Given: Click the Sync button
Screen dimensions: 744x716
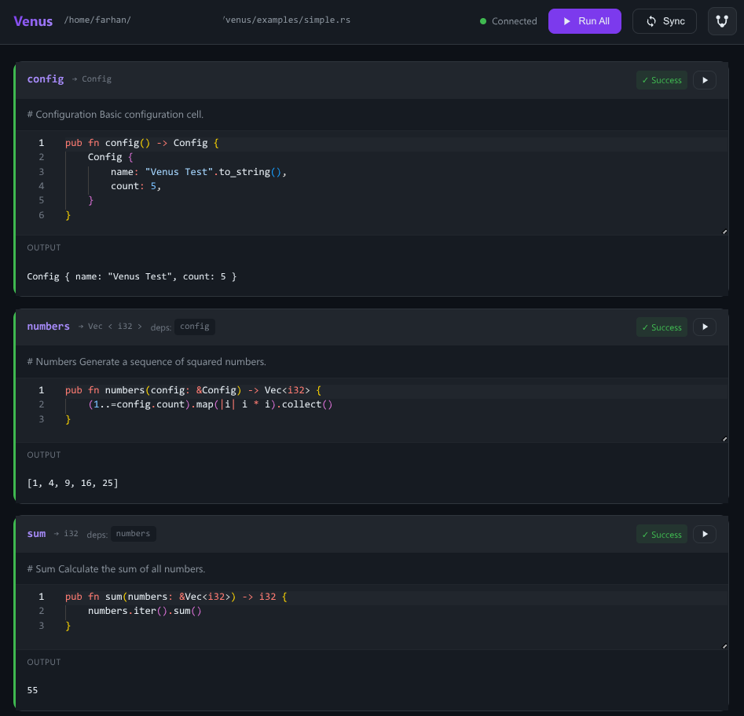Looking at the screenshot, I should (x=665, y=21).
